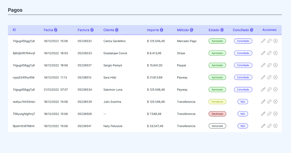Screen dimensions: 291x153
Task: Click the Generado status badge
Action: pyautogui.click(x=217, y=126)
